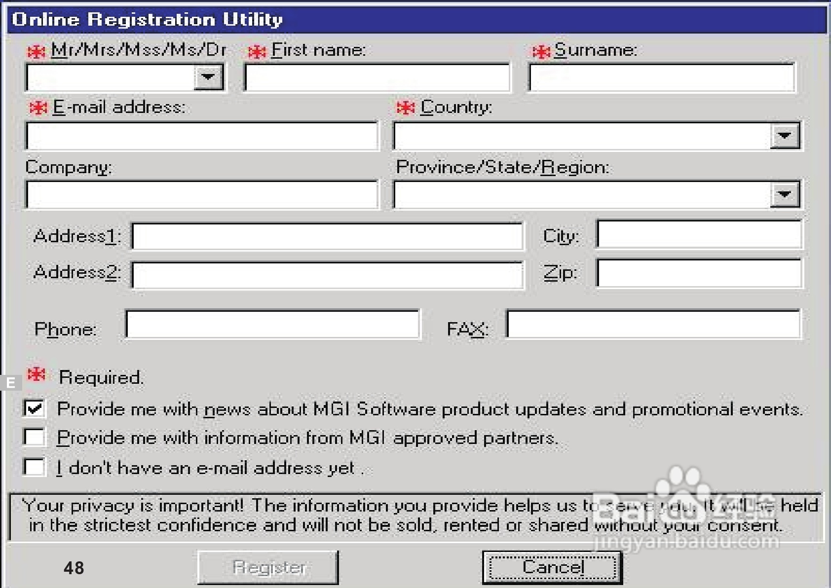The image size is (831, 588).
Task: Click the City input field
Action: point(699,234)
